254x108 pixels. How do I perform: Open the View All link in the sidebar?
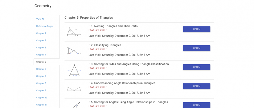(40, 19)
